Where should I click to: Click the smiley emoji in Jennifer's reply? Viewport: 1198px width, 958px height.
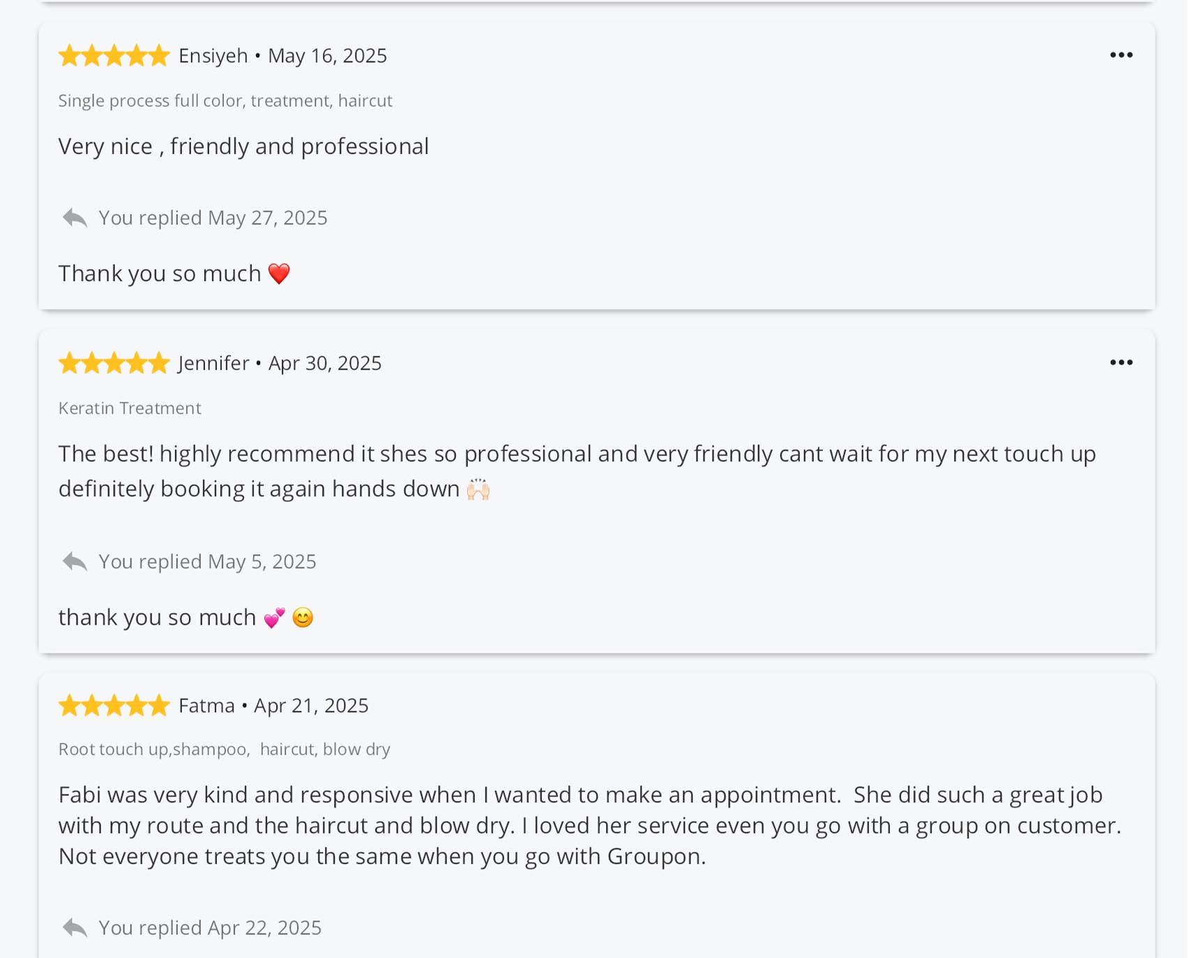point(303,618)
